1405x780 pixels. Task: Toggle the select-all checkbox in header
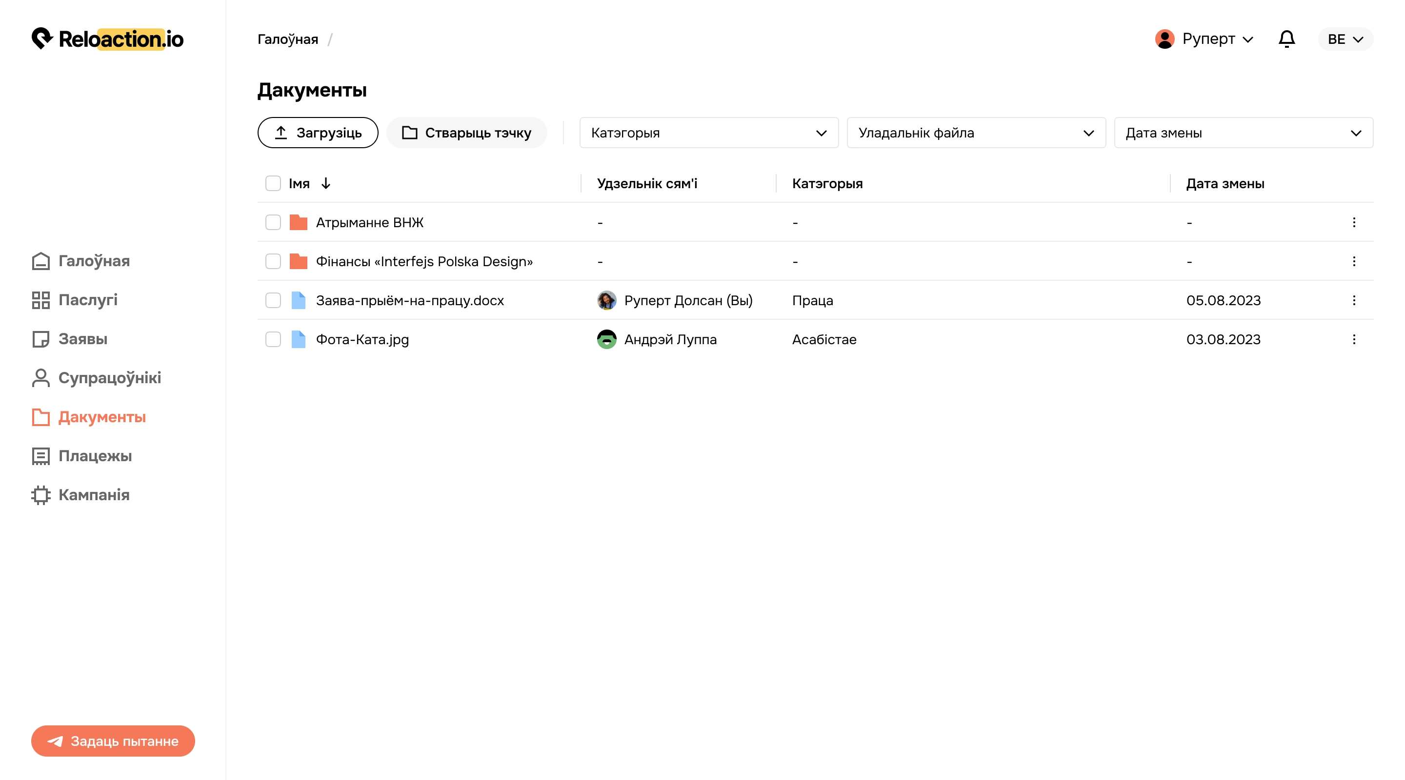273,184
